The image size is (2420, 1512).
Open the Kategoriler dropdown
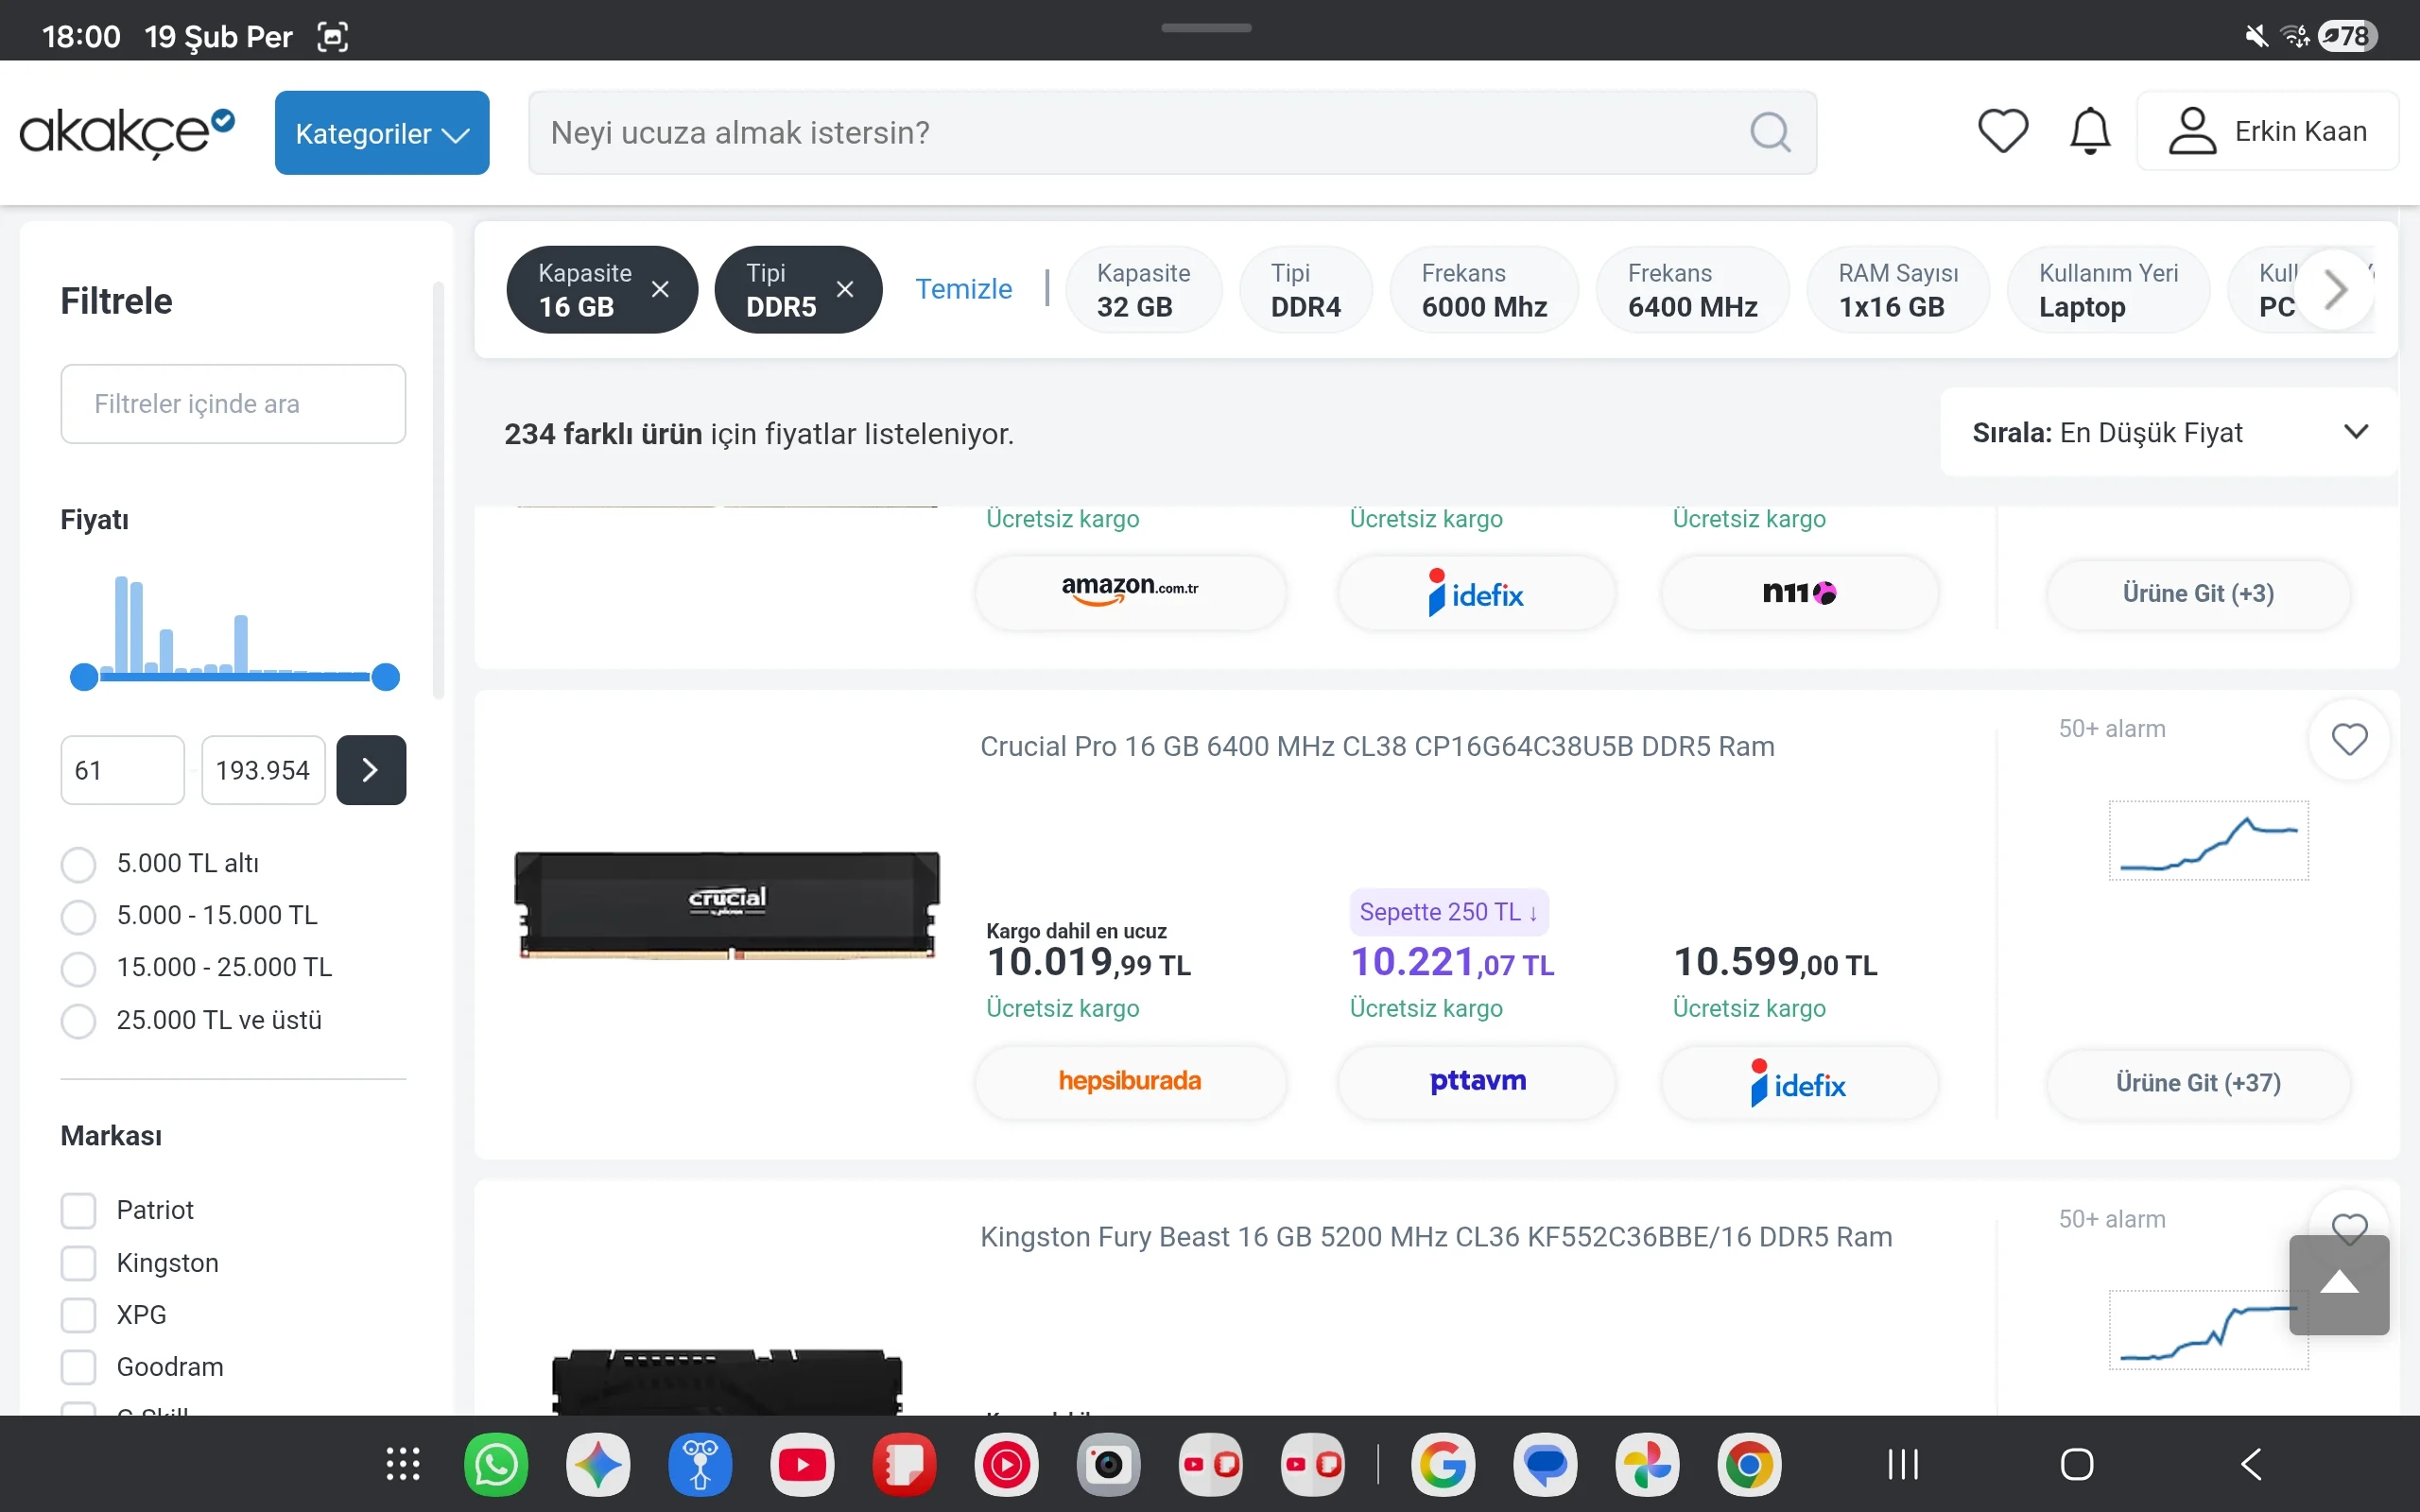pyautogui.click(x=382, y=133)
